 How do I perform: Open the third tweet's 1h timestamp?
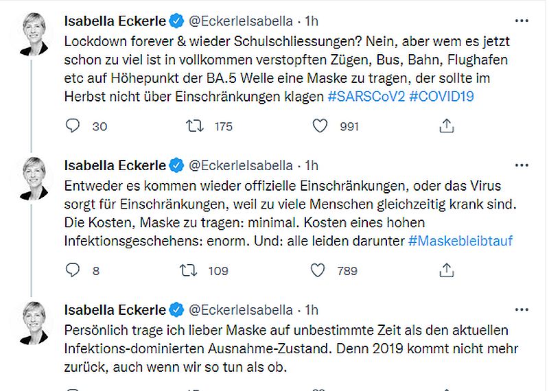(312, 310)
